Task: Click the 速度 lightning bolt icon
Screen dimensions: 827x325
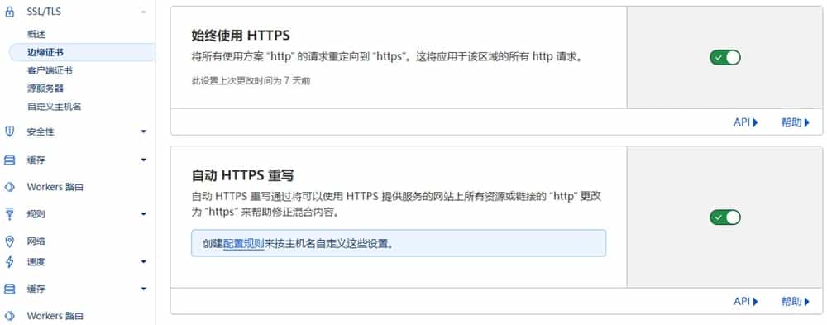Action: coord(9,261)
